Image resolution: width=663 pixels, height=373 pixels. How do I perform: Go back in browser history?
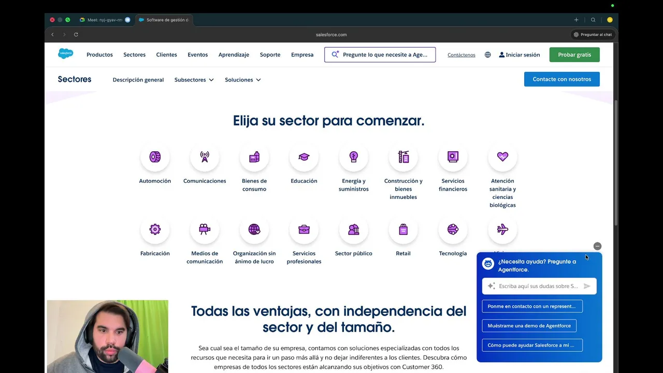(x=52, y=34)
